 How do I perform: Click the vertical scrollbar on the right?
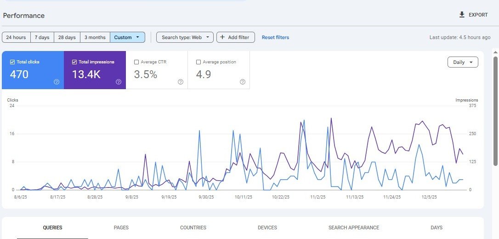tap(495, 110)
